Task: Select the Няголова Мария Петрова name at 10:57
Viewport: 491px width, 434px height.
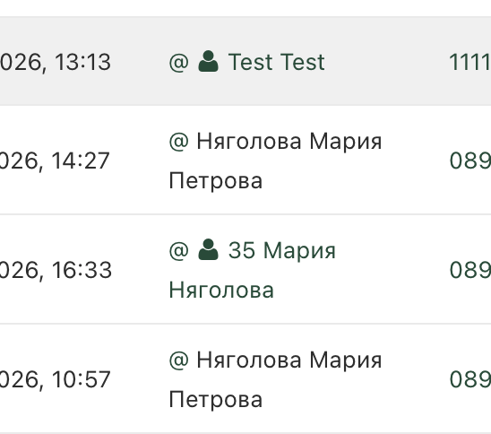Action: click(x=275, y=379)
